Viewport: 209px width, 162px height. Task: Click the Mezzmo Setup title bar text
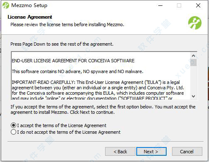coord(29,5)
